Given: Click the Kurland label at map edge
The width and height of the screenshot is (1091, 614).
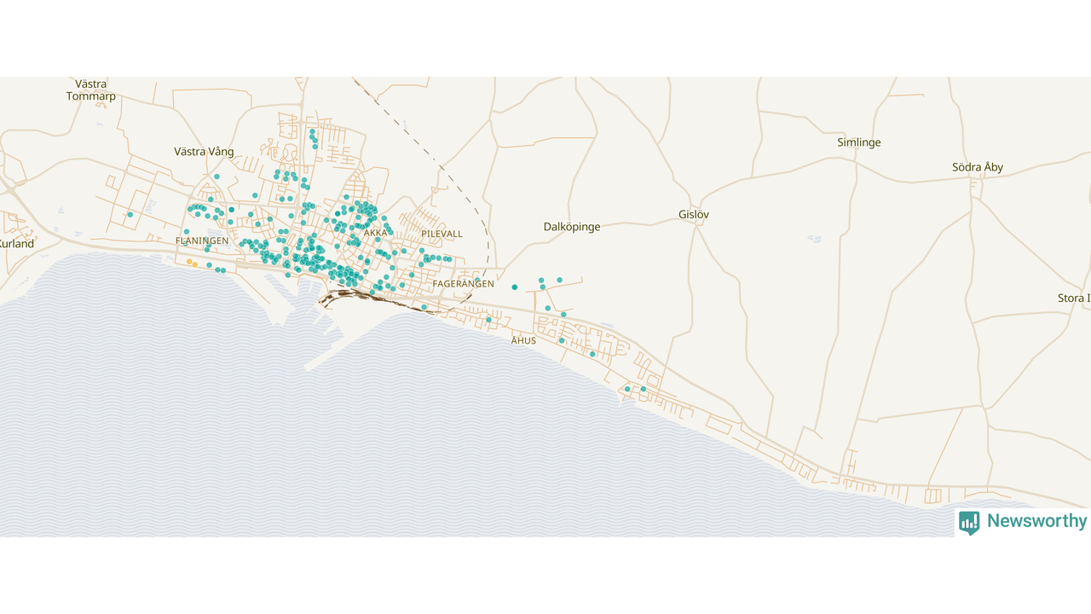Looking at the screenshot, I should (15, 244).
